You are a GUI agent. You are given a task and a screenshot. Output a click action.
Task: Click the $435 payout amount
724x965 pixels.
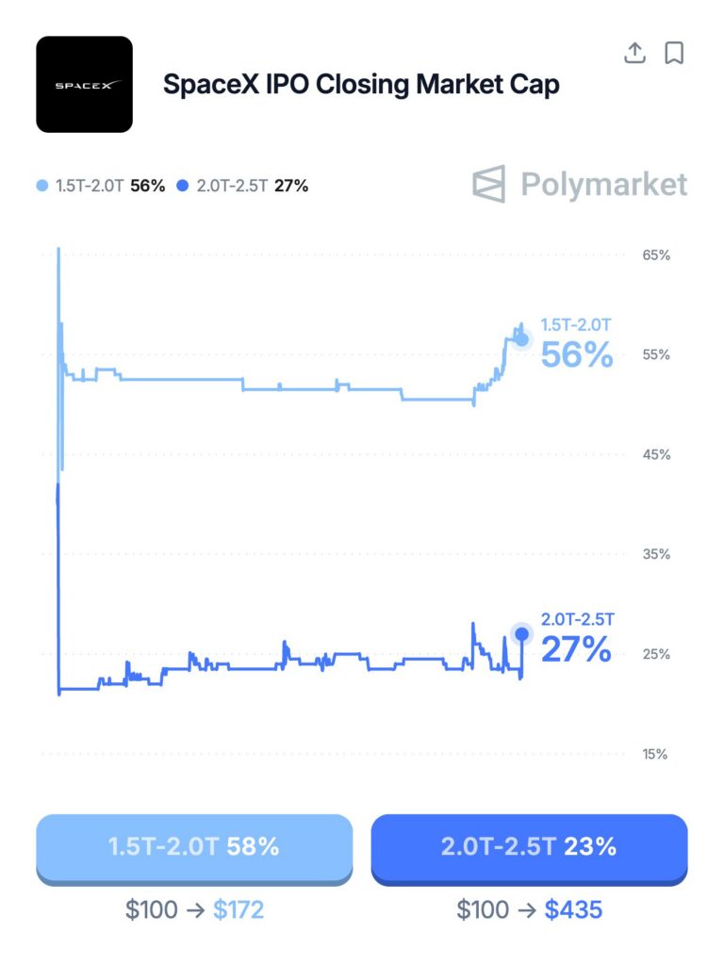[x=574, y=909]
